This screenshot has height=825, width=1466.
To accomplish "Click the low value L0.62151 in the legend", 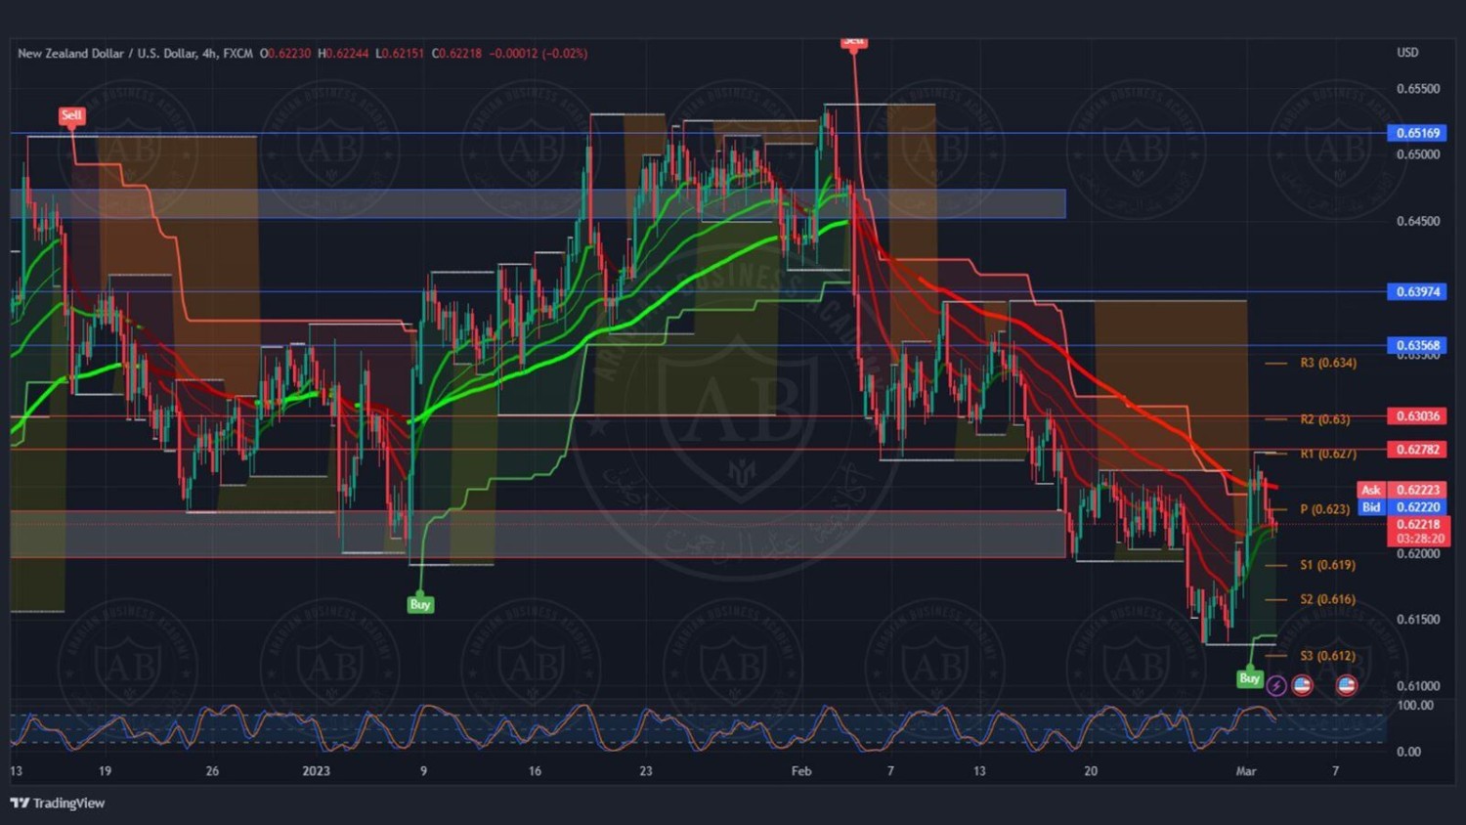I will point(400,54).
